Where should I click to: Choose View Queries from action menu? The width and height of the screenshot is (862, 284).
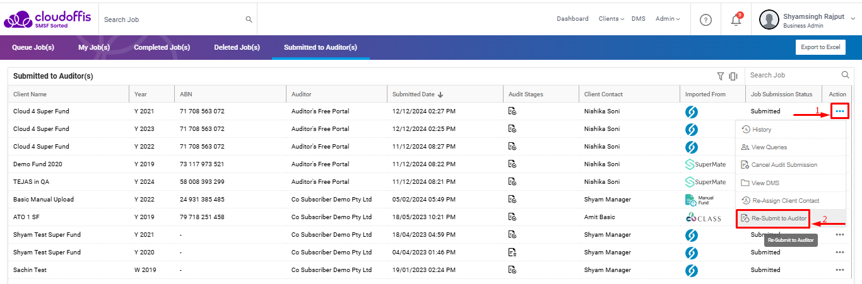pyautogui.click(x=790, y=147)
